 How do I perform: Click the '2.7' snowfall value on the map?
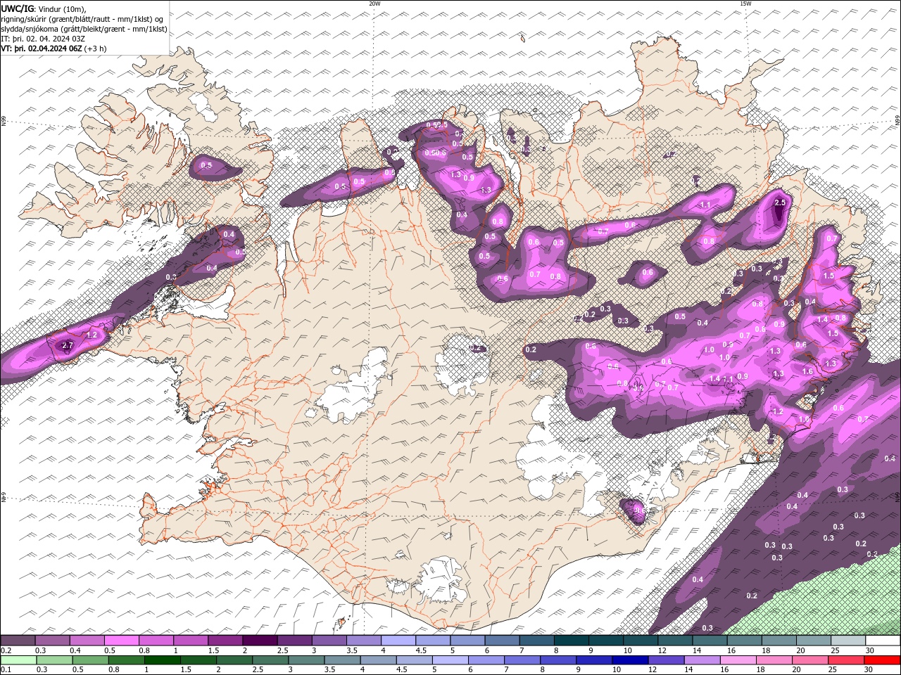(x=68, y=346)
